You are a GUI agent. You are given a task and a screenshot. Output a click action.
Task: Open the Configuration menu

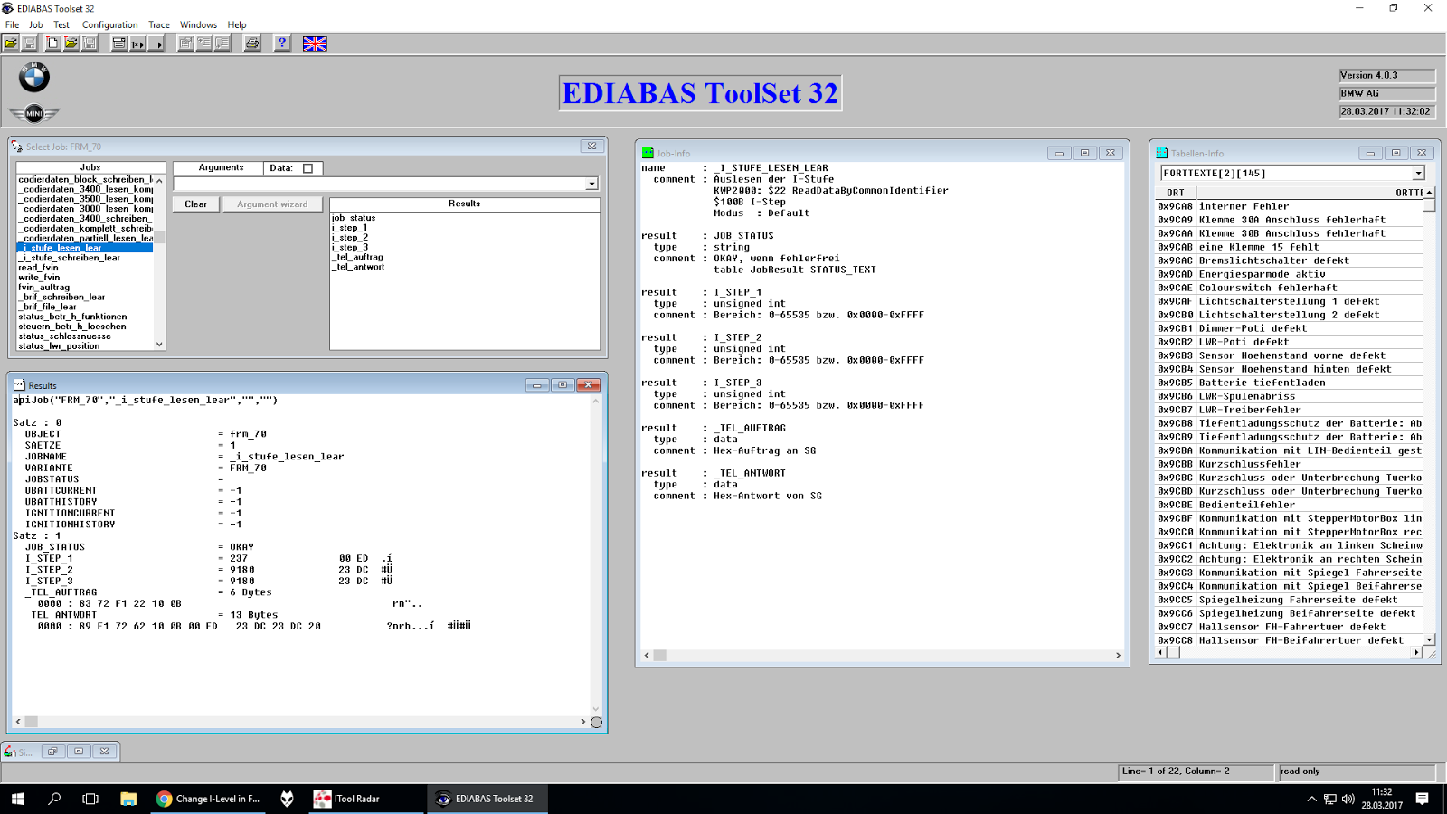[x=109, y=24]
